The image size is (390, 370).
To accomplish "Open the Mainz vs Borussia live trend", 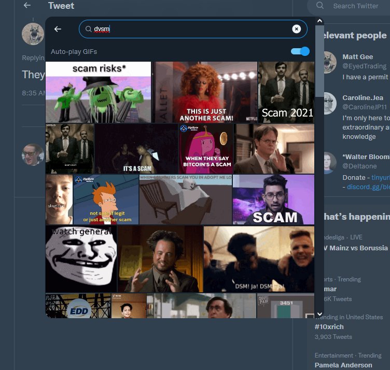I will [x=356, y=248].
